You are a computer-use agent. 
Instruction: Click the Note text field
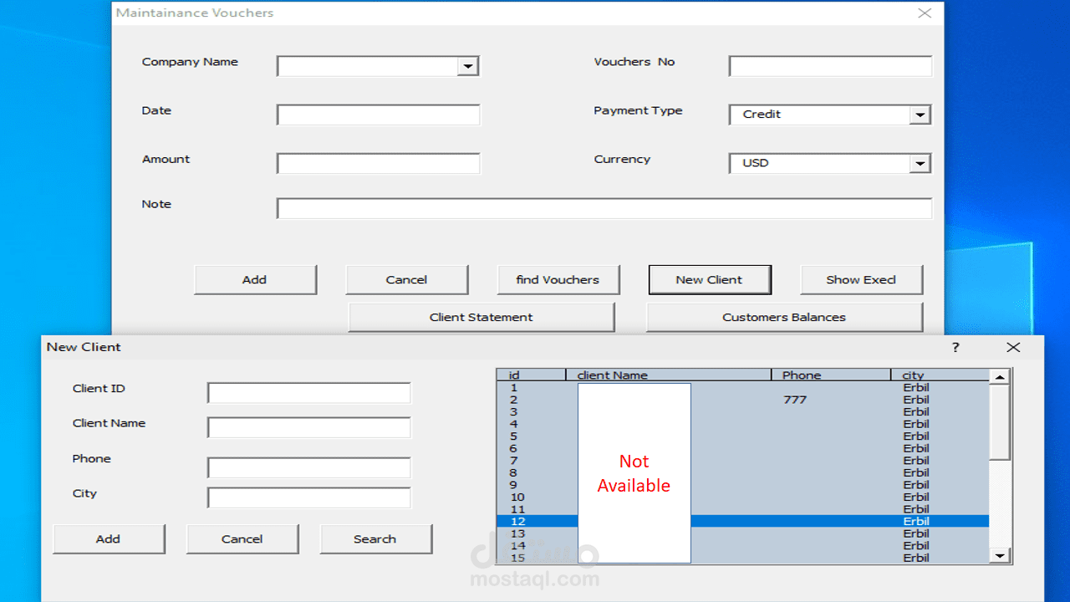point(604,209)
